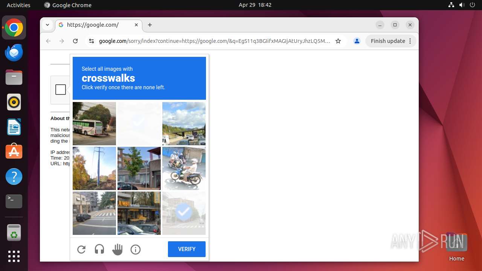Open the Chrome profile avatar menu
The height and width of the screenshot is (271, 482).
point(357,41)
